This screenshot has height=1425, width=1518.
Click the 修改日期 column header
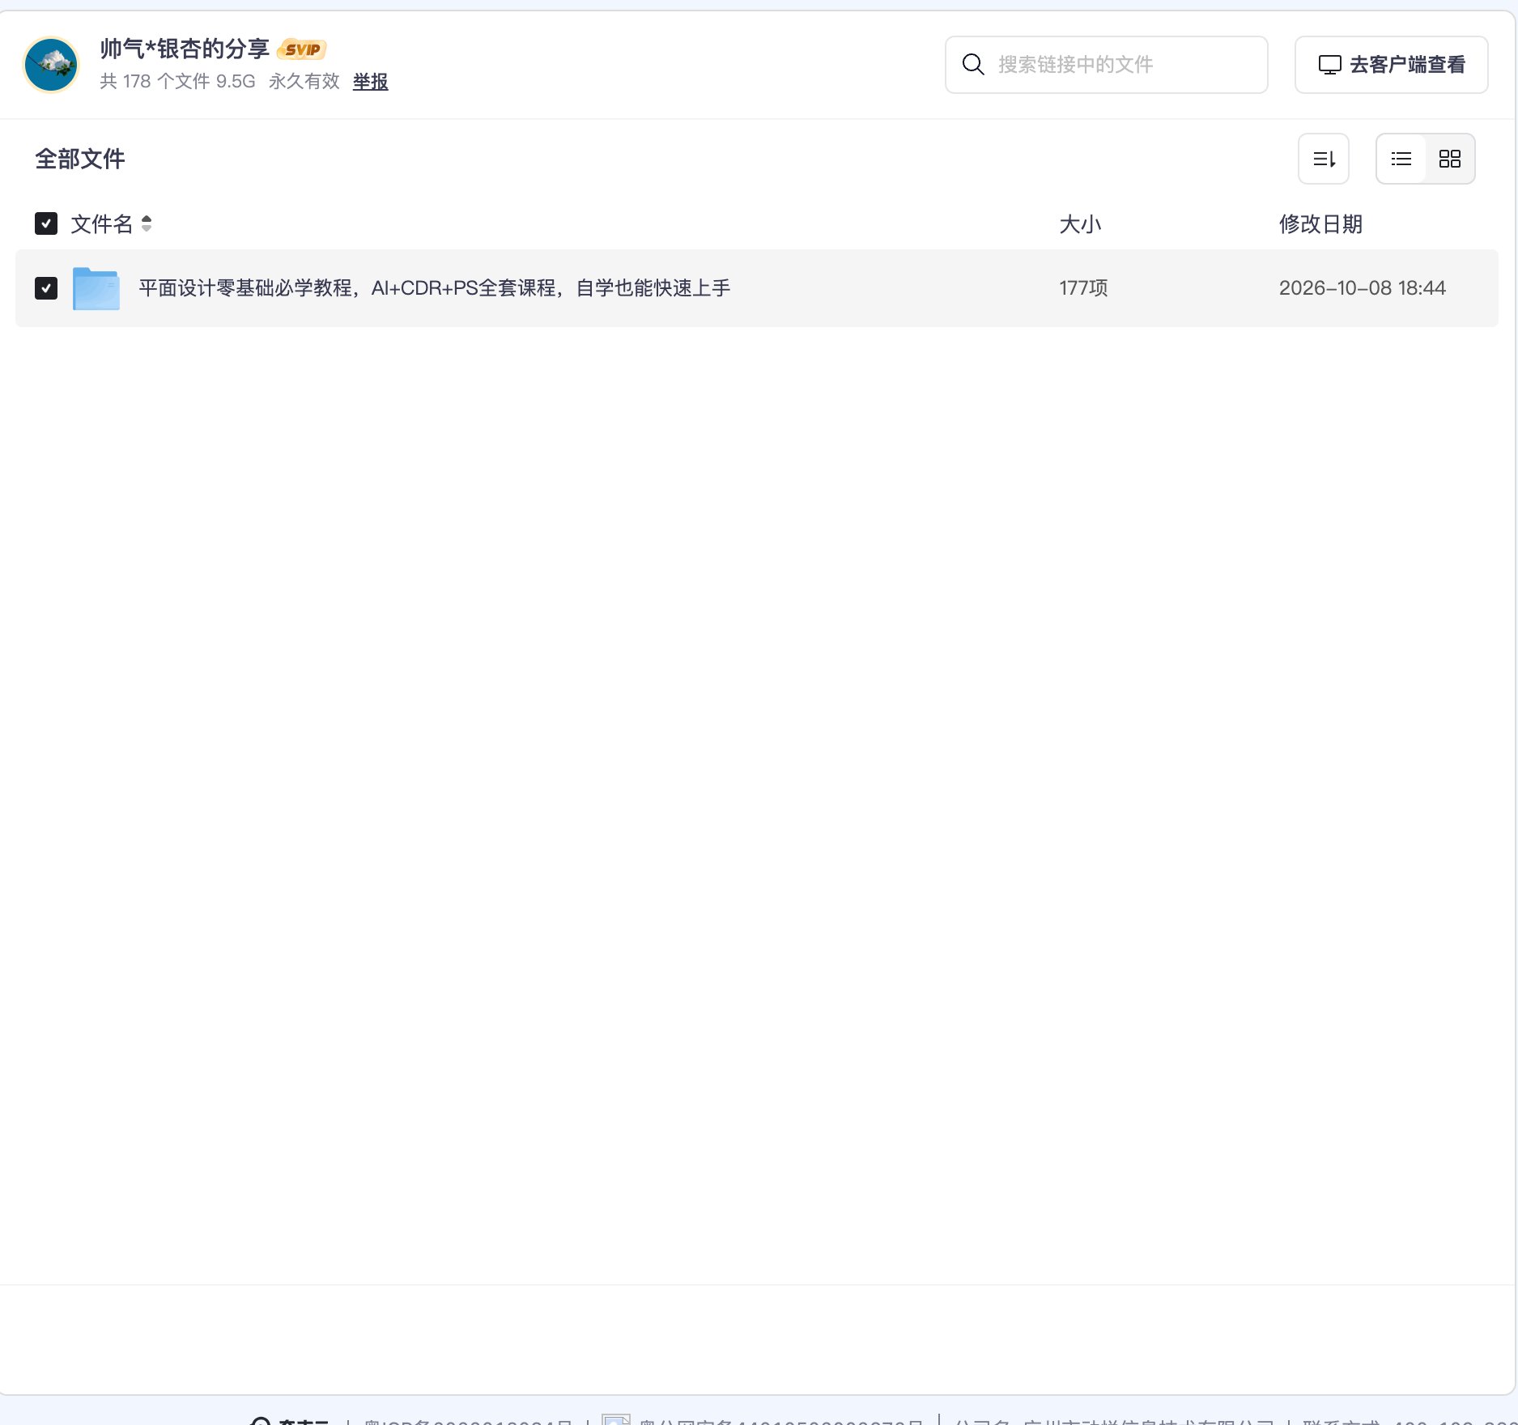1321,224
